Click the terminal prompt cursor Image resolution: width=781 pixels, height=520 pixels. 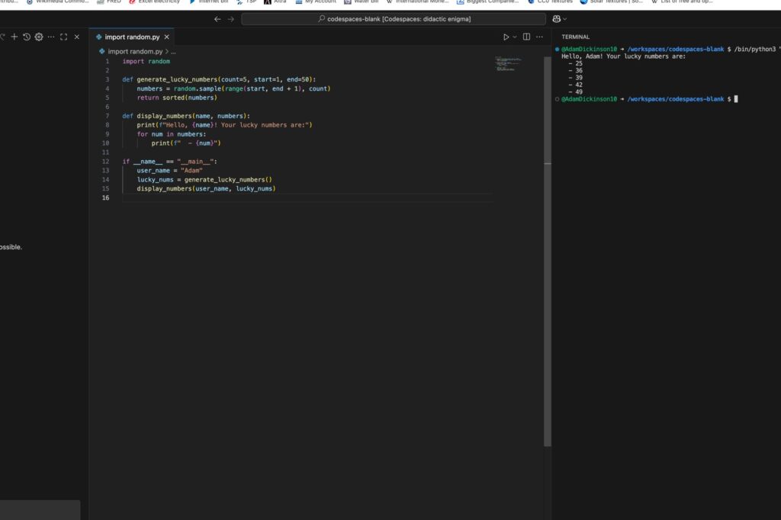[x=736, y=99]
